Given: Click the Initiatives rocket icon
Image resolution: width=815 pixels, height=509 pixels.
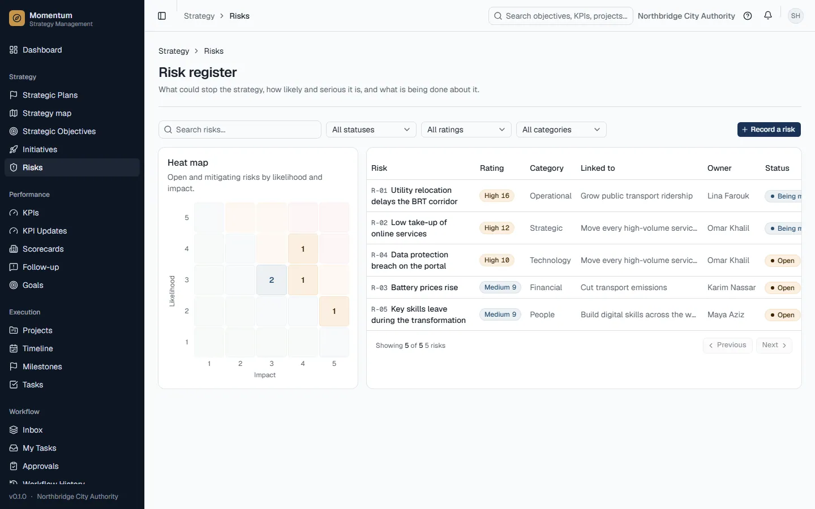Looking at the screenshot, I should (x=14, y=149).
